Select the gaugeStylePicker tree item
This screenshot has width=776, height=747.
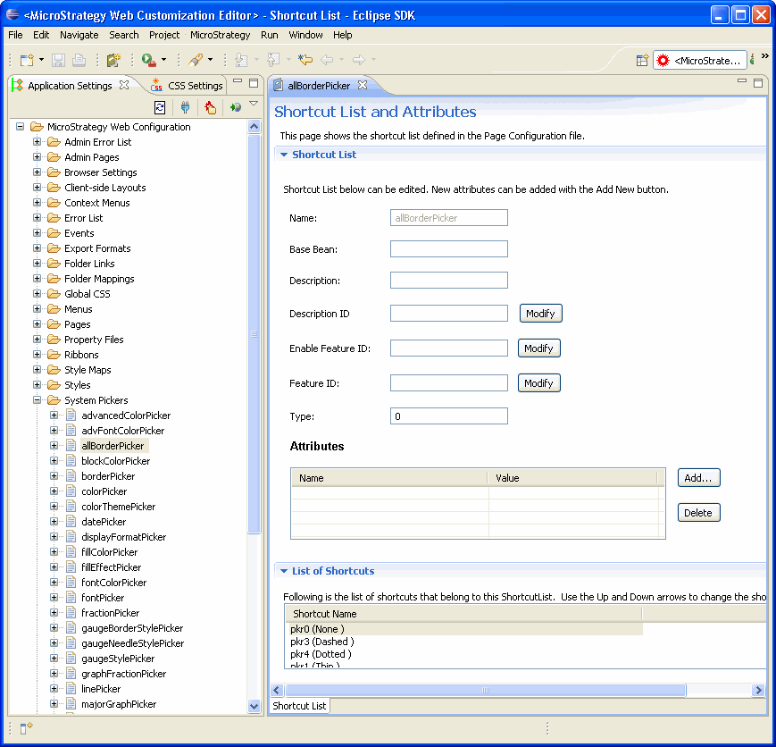118,659
